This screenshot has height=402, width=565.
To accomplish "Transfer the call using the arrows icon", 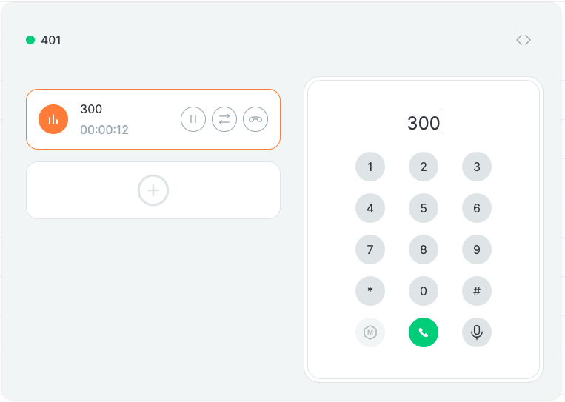I will (224, 119).
